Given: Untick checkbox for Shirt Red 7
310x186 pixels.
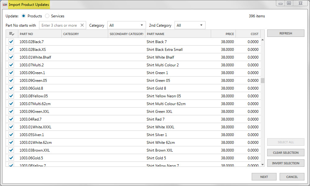Looking at the screenshot, I should click(11, 119).
